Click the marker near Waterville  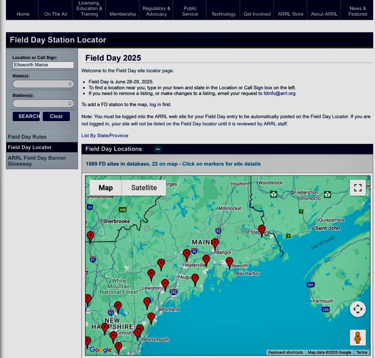(x=187, y=254)
